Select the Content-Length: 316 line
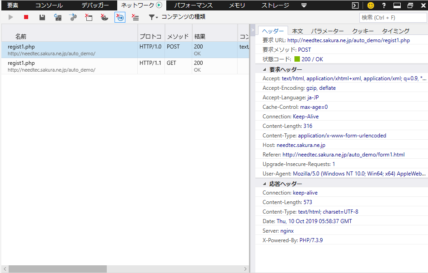Viewport: 428px width, 273px height. [342, 126]
